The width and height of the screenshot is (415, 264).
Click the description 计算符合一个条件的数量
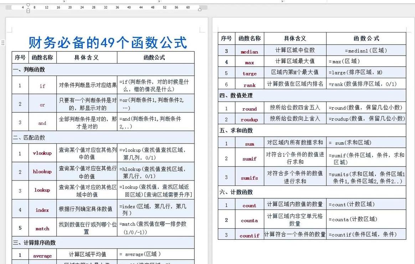click(295, 234)
